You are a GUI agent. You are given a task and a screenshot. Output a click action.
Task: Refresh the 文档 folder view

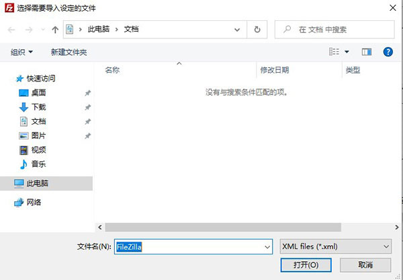pos(257,30)
